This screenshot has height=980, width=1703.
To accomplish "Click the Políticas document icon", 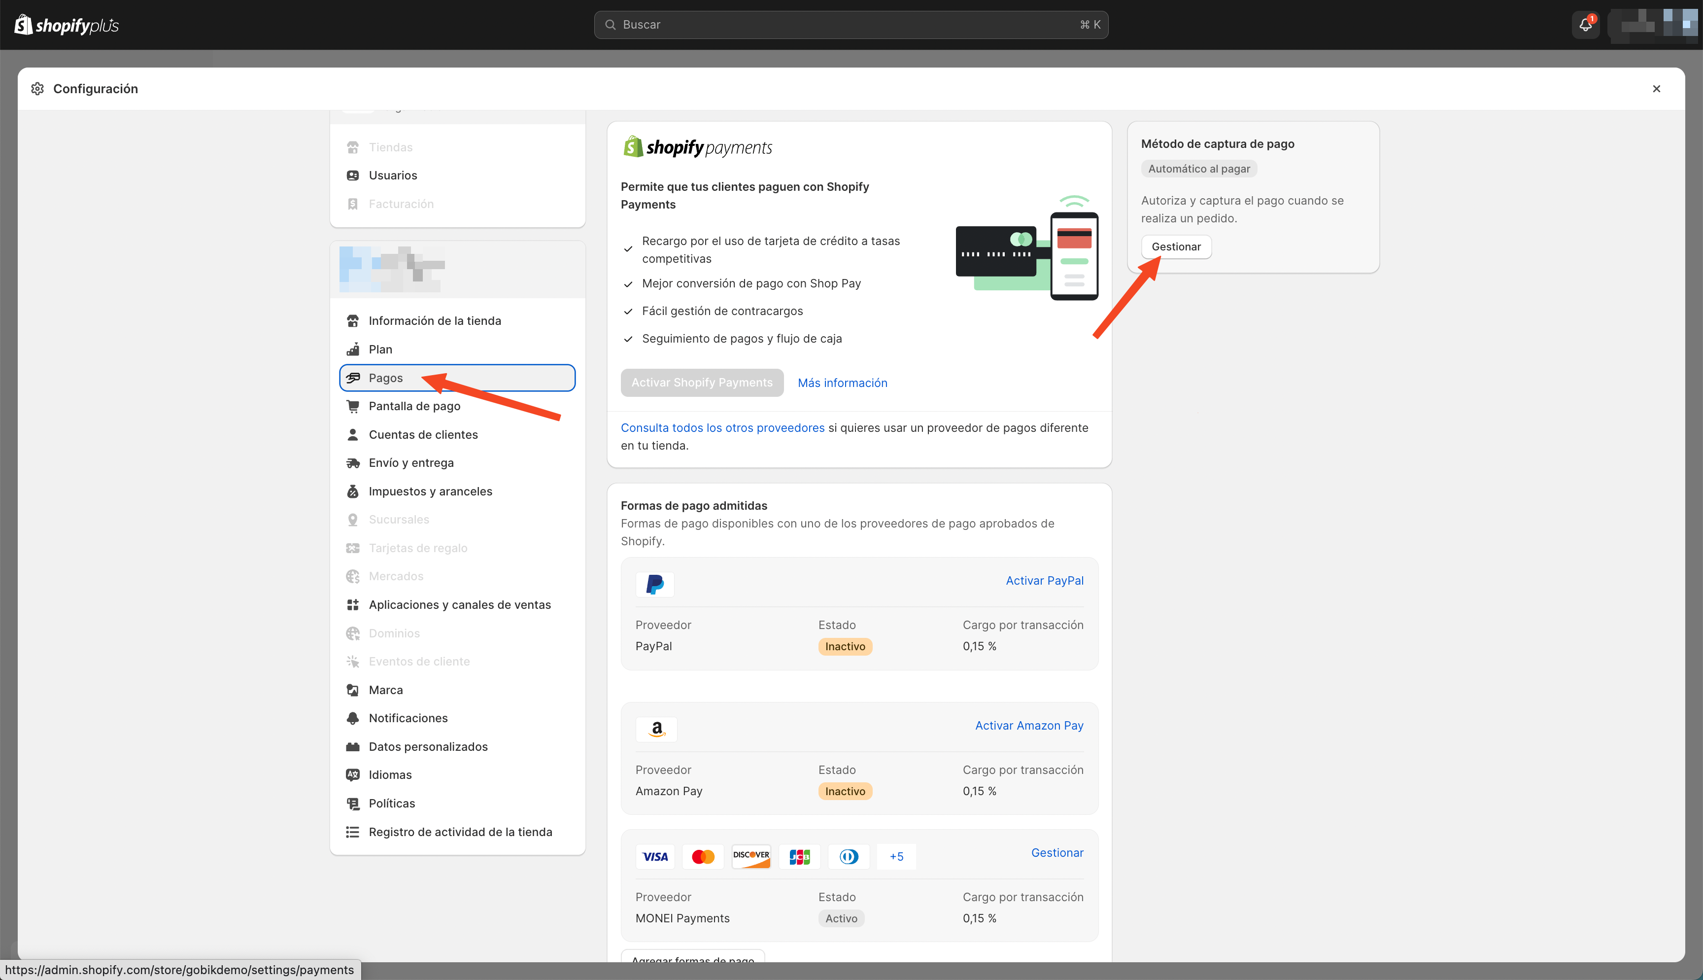I will [352, 804].
